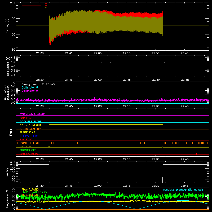Image resolution: width=212 pixels, height=212 pixels.
Task: Click the green FRONT_RATIO_1225 legend label
Action: pyautogui.click(x=34, y=192)
